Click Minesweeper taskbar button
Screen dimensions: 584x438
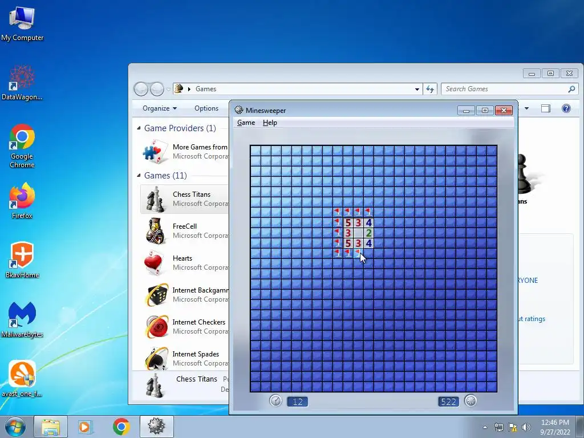156,427
